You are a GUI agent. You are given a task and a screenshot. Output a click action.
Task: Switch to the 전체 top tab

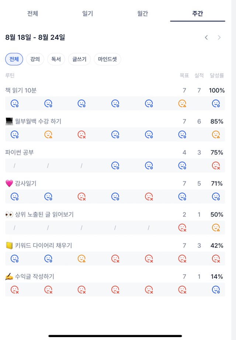coord(33,13)
